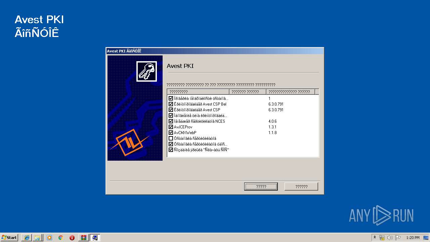Click the 1:20 PM clock
Image resolution: width=430 pixels, height=242 pixels.
click(x=413, y=238)
